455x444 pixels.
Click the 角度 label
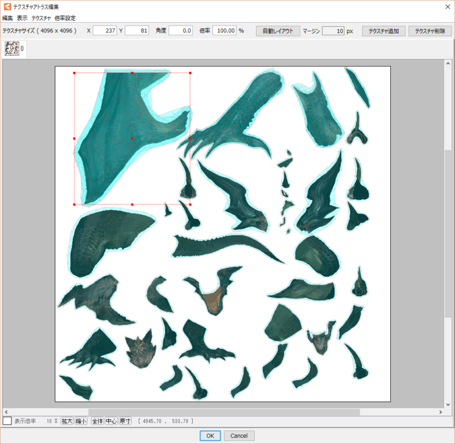click(161, 31)
